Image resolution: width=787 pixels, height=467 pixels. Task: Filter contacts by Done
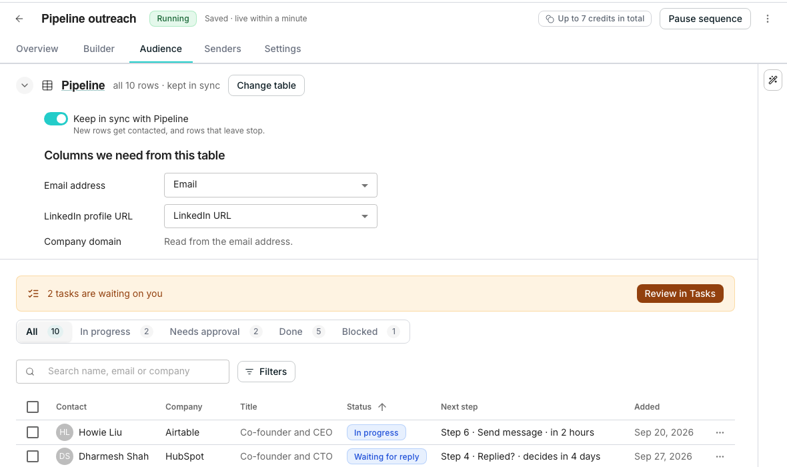(301, 332)
